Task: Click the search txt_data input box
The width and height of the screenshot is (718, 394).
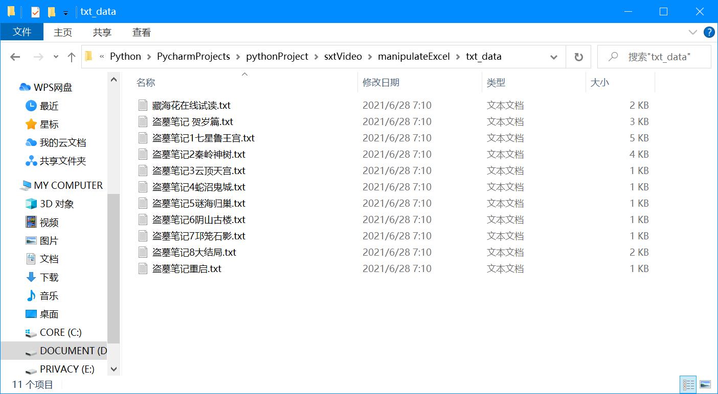Action: coord(654,57)
